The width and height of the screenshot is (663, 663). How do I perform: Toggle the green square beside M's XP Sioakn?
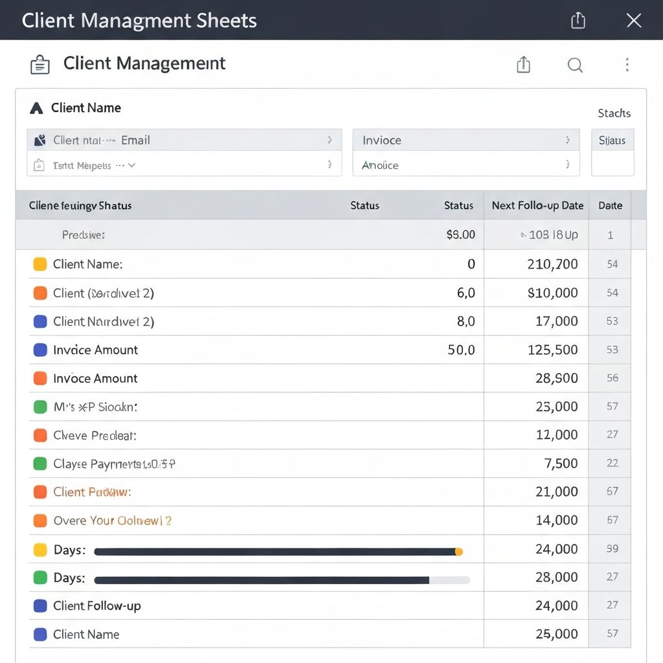(39, 407)
